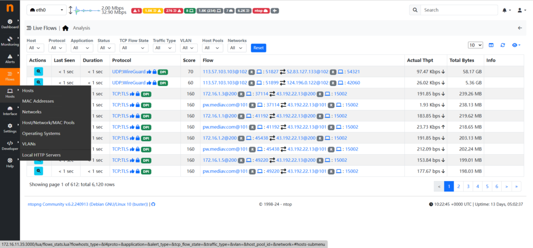Screen dimensions: 533x248
Task: Click the back arrow icon
Action: pos(519,28)
